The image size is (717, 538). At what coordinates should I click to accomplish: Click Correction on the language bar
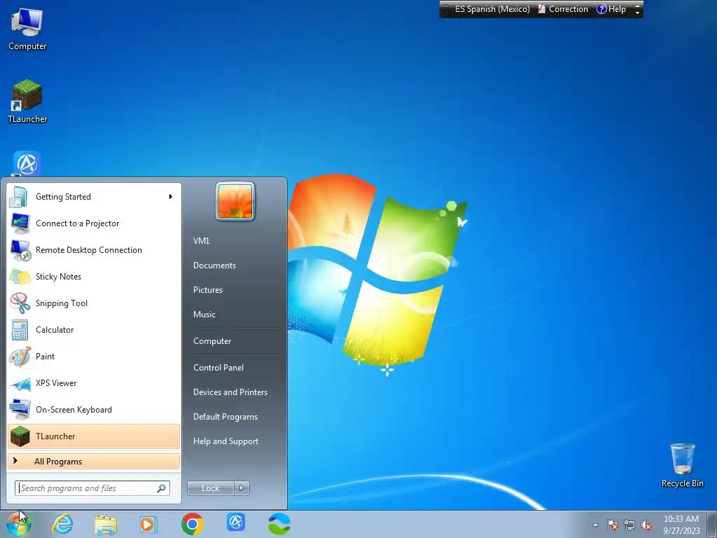pyautogui.click(x=563, y=9)
